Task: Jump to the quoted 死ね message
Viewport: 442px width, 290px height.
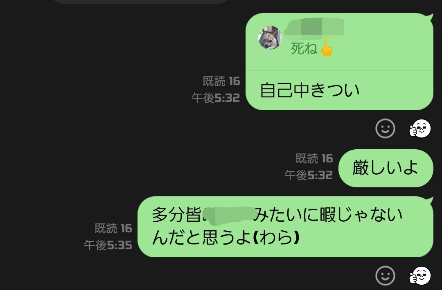Action: 339,42
